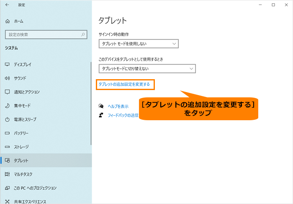The width and height of the screenshot is (293, 204).
Task: Click the ディスプレイ monitor icon
Action: [x=7, y=65]
